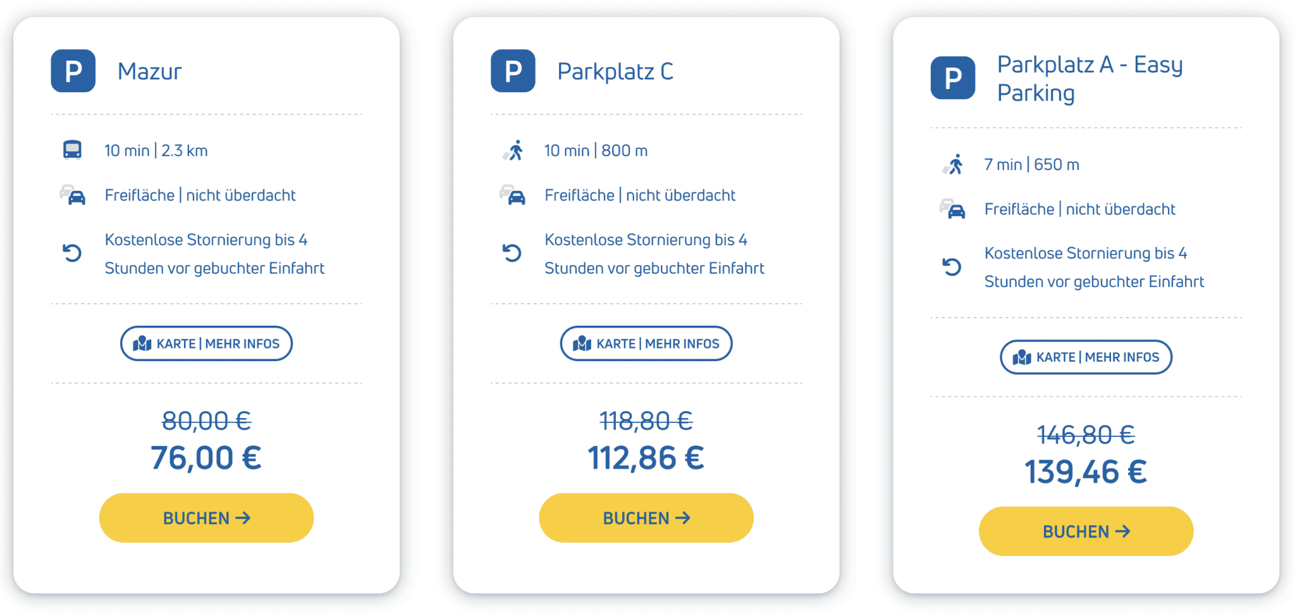Click the Parkplatz C heading

[615, 71]
